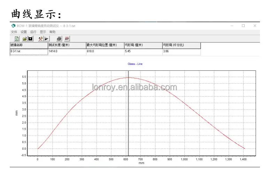Click the 弓形弯 (毫米) column header
269x175 pixels.
point(143,45)
